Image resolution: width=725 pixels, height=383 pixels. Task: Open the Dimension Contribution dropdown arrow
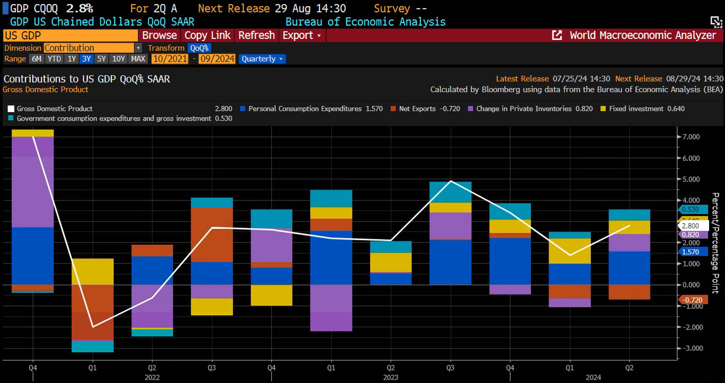138,48
